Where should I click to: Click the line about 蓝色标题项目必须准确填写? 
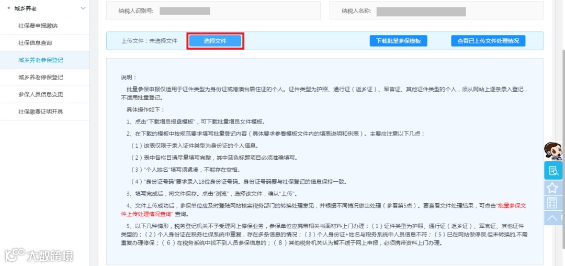click(215, 158)
